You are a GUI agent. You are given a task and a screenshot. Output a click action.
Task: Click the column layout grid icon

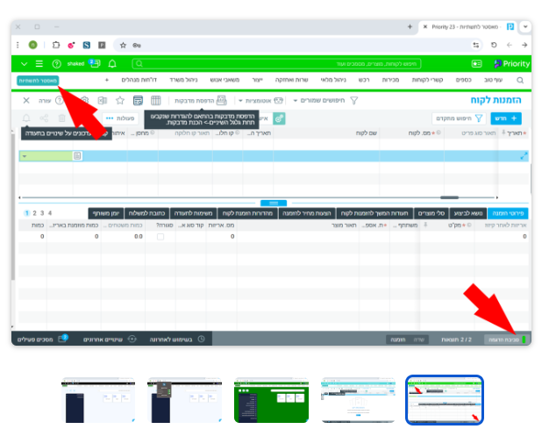click(156, 101)
